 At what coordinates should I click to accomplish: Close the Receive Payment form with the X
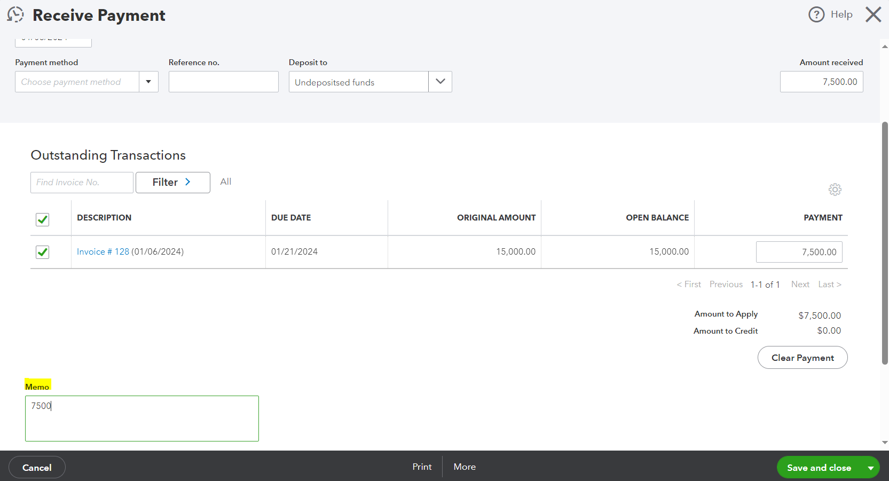(873, 14)
